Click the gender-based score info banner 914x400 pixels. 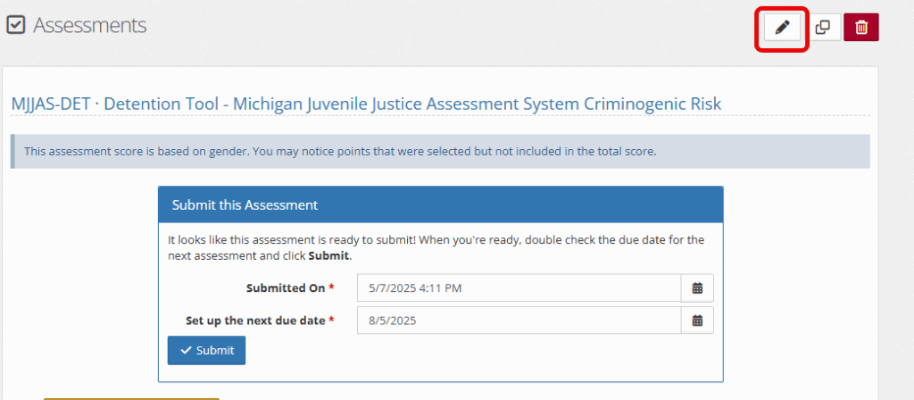point(441,152)
